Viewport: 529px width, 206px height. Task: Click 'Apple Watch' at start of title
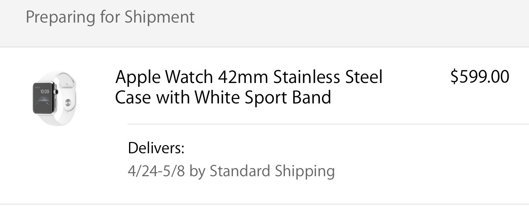[x=164, y=77]
